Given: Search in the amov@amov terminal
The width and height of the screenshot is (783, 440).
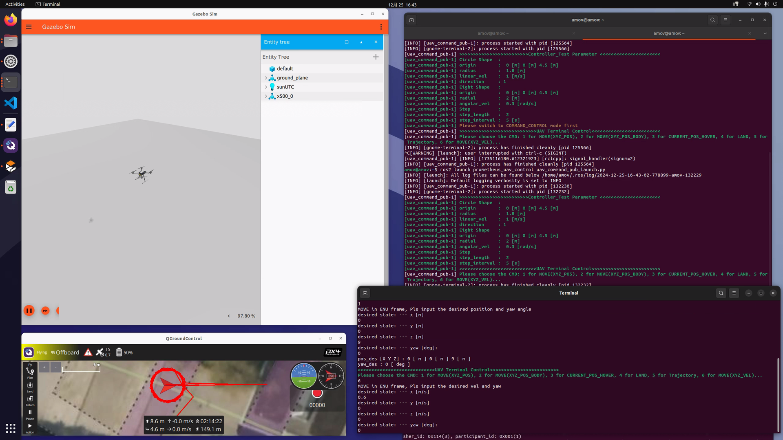Looking at the screenshot, I should tap(712, 20).
